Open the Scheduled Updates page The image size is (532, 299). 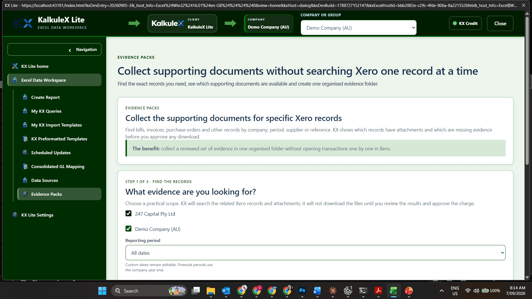(51, 153)
